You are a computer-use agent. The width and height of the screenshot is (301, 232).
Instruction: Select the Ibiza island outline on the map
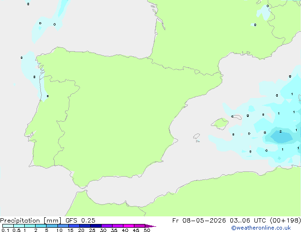(197, 136)
